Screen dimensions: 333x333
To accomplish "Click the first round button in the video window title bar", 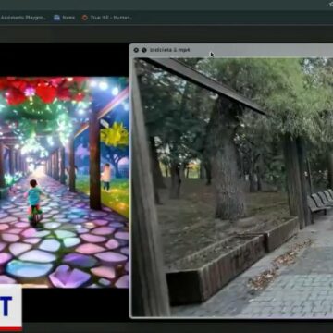I will [x=136, y=50].
